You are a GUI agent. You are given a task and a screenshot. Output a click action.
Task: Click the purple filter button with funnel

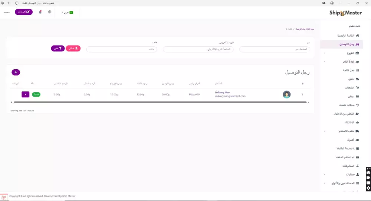(58, 48)
